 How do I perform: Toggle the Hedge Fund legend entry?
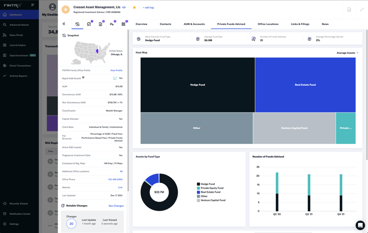207,184
